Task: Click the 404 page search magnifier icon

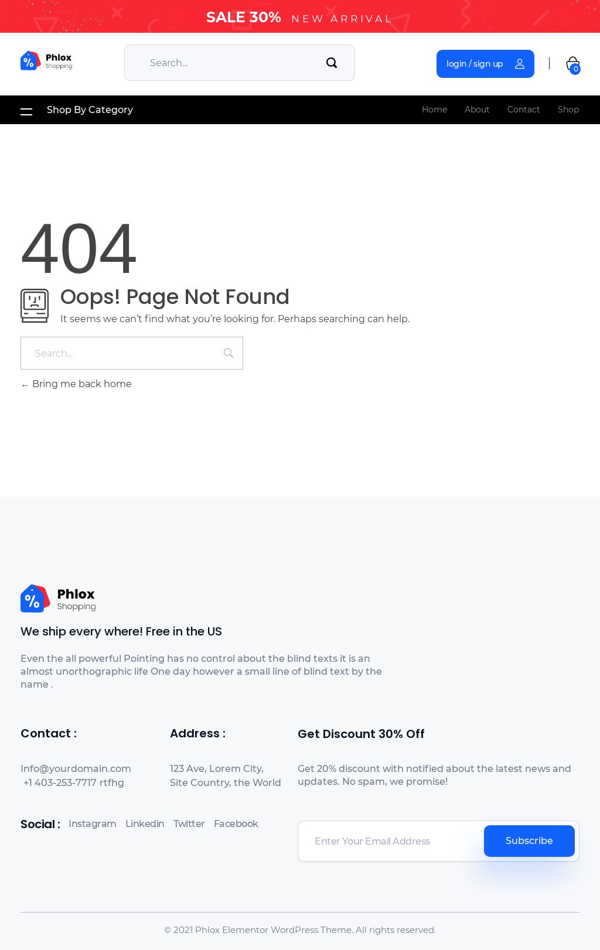Action: [229, 353]
